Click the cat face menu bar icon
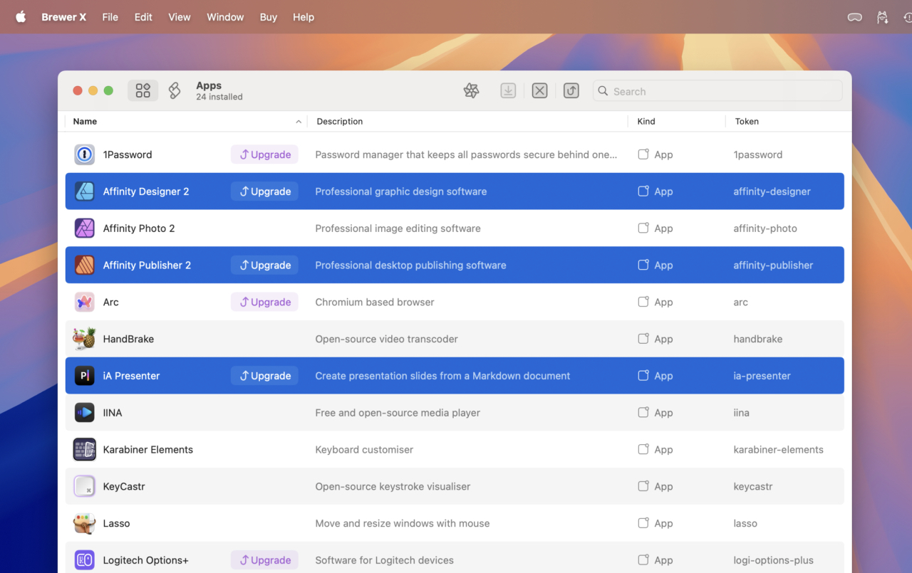 click(x=883, y=17)
